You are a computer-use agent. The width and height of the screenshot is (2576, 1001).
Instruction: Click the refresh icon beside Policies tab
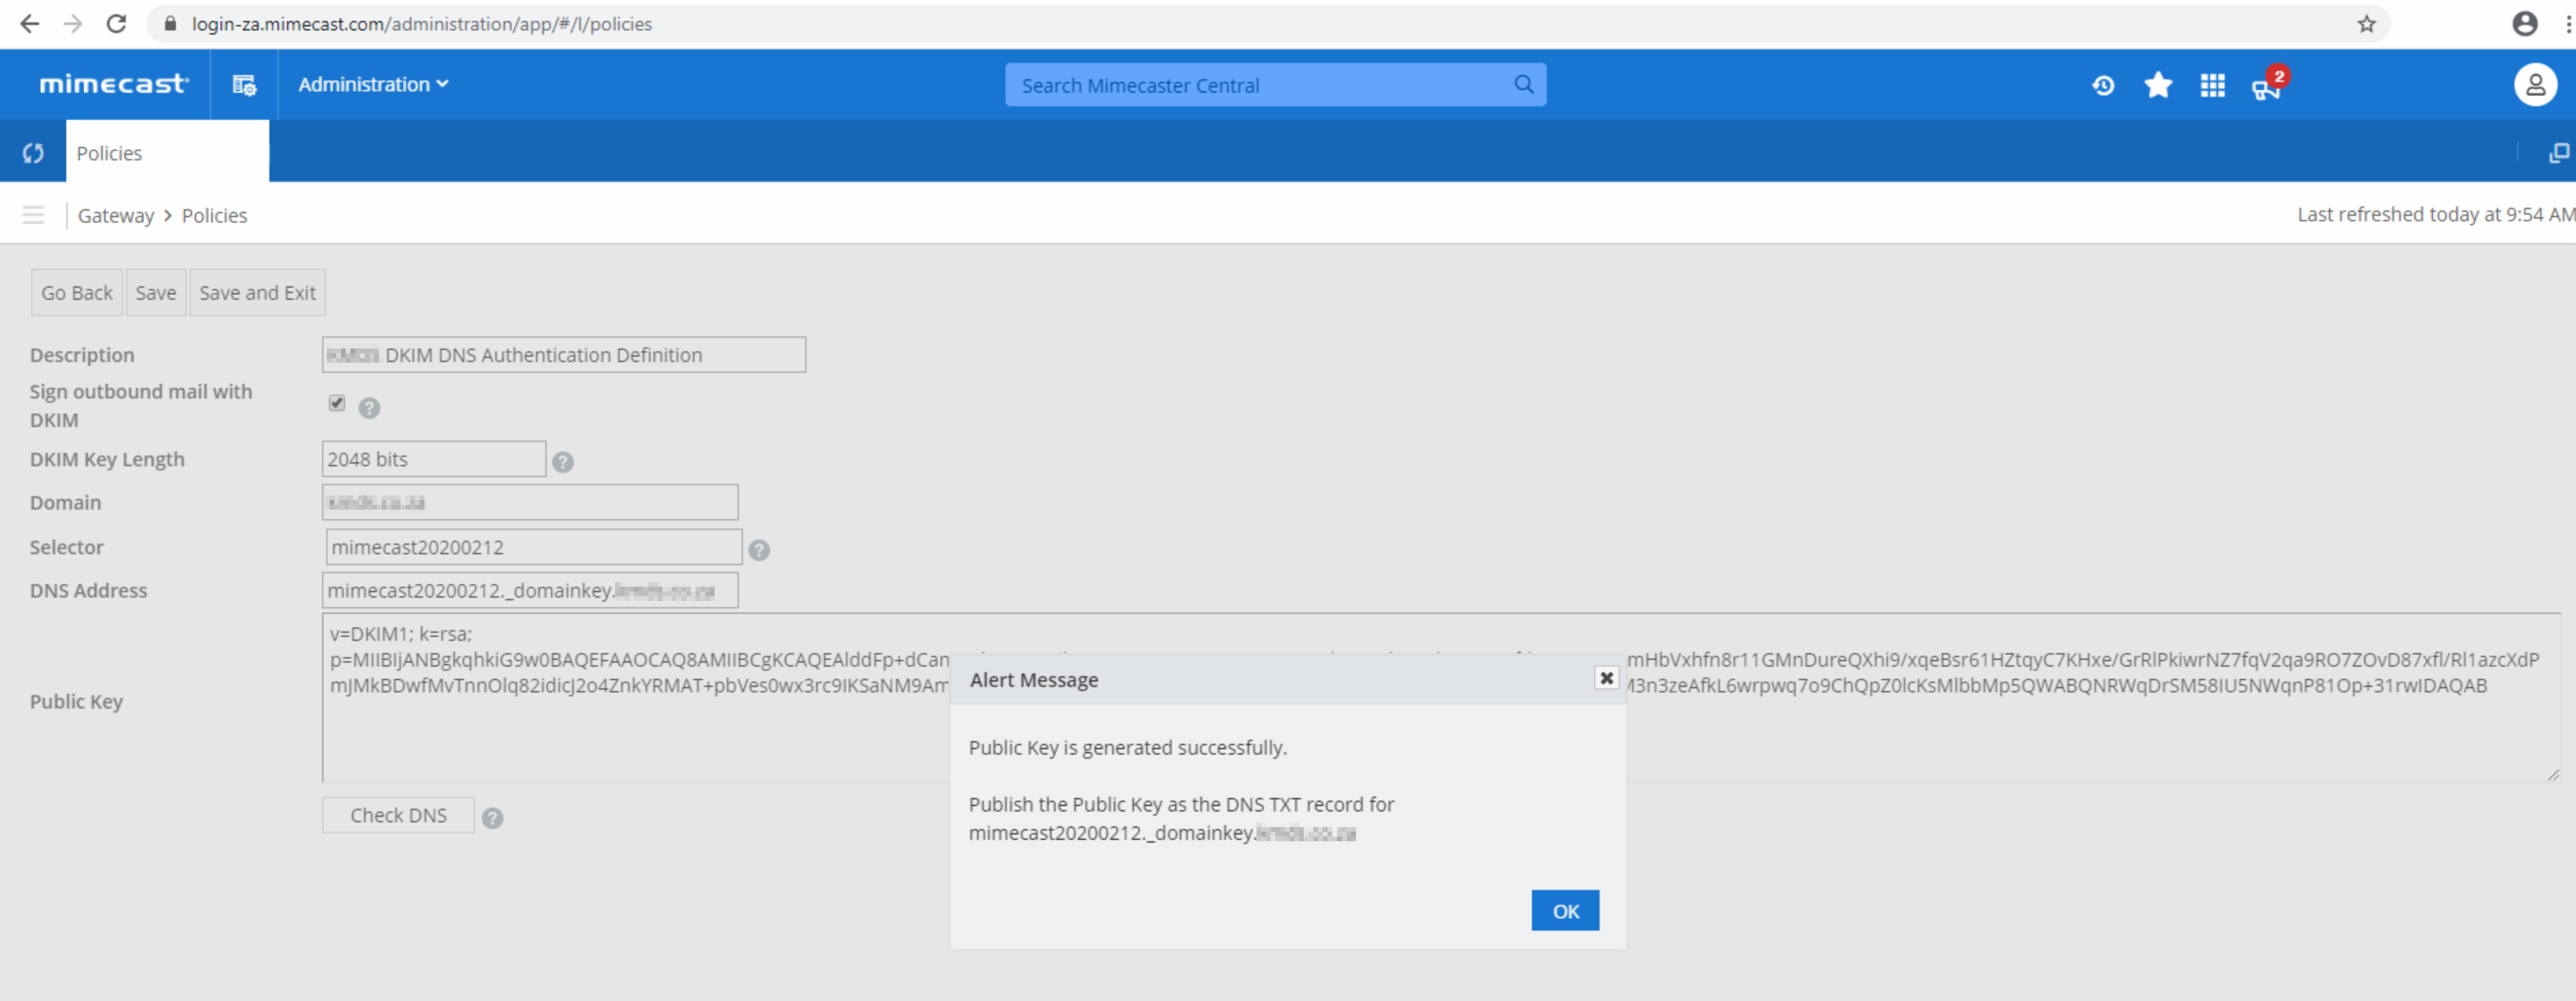(33, 153)
